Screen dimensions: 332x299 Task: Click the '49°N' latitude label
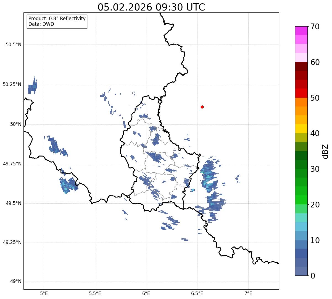click(16, 281)
